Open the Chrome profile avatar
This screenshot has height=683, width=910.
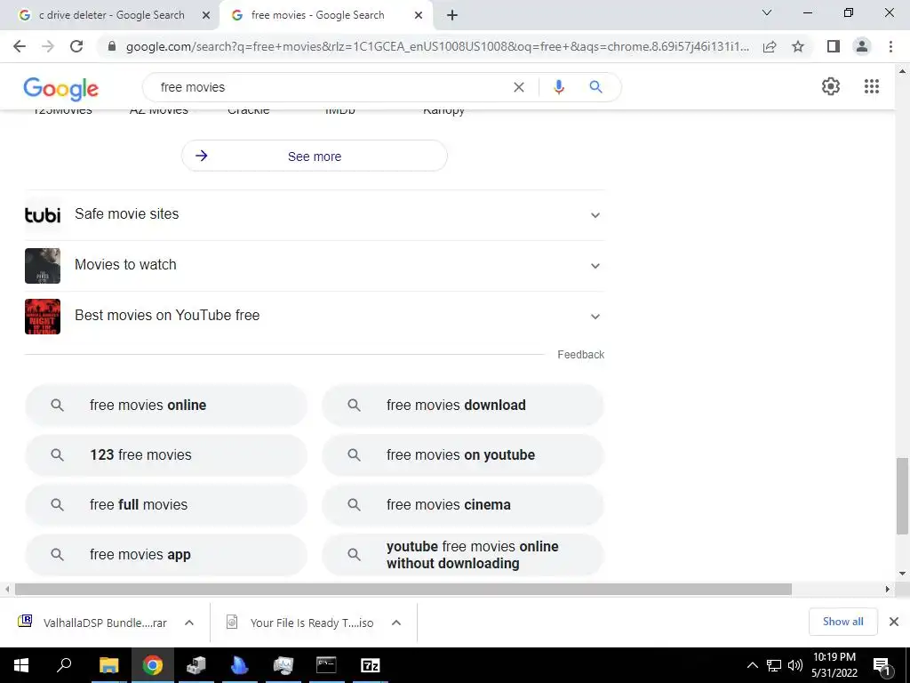(x=862, y=46)
